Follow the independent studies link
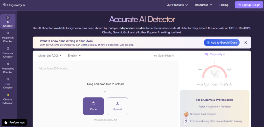This screenshot has width=264, height=127. coord(132,28)
